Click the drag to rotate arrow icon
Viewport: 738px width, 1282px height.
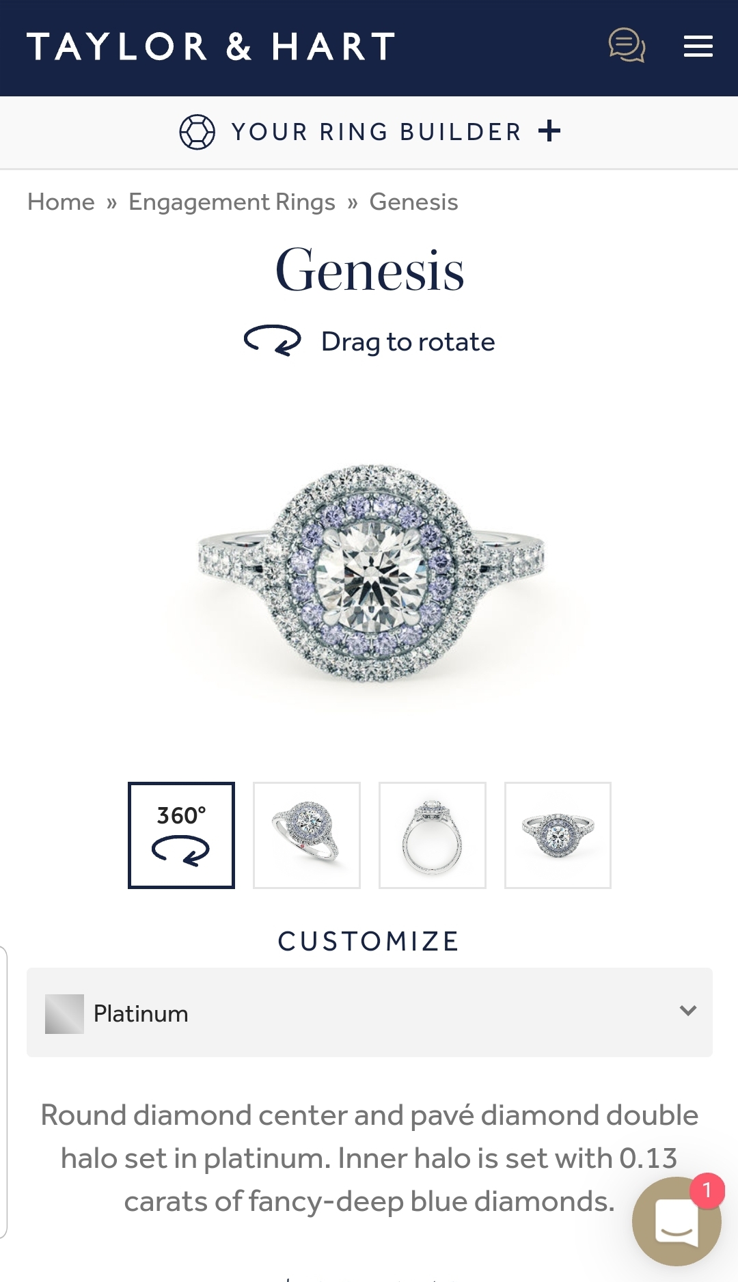pos(273,340)
